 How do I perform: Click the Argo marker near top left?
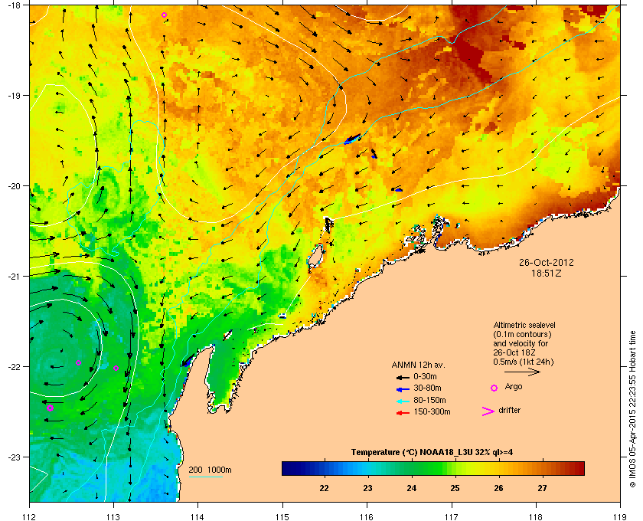(x=164, y=15)
